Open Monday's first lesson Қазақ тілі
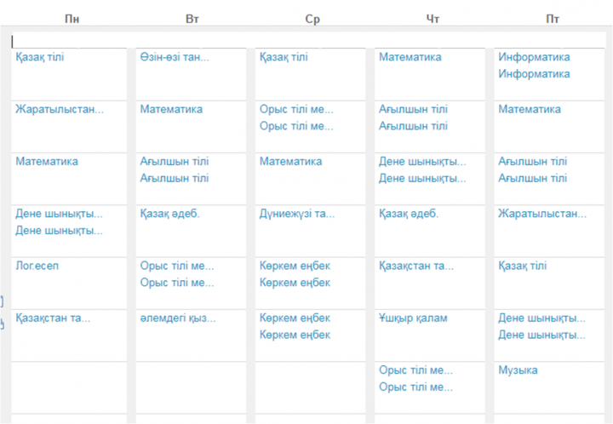 [39, 57]
